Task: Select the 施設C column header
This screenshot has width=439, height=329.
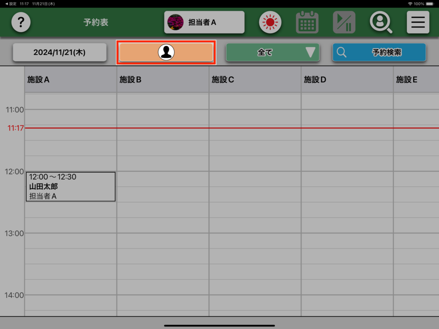Action: click(255, 79)
